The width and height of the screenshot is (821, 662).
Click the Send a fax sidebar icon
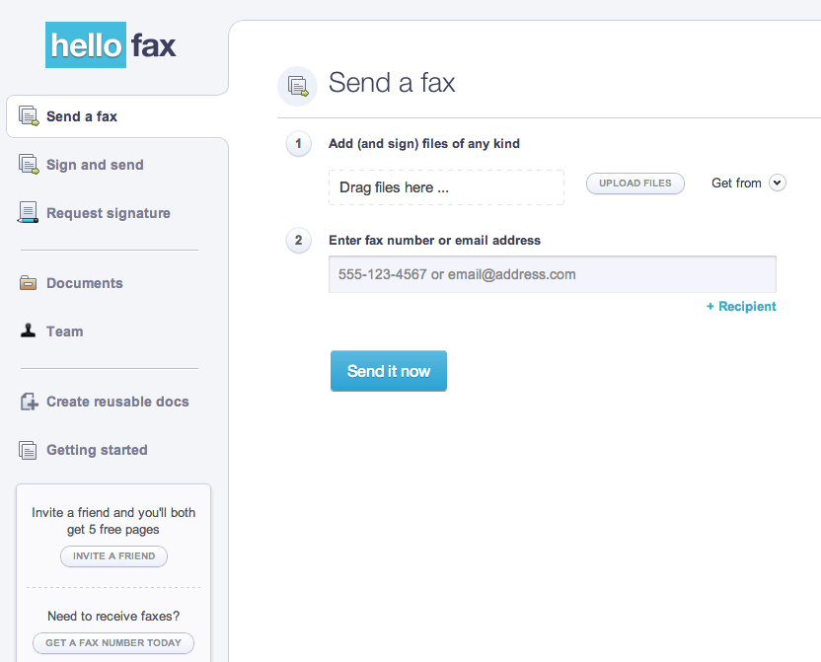tap(29, 116)
